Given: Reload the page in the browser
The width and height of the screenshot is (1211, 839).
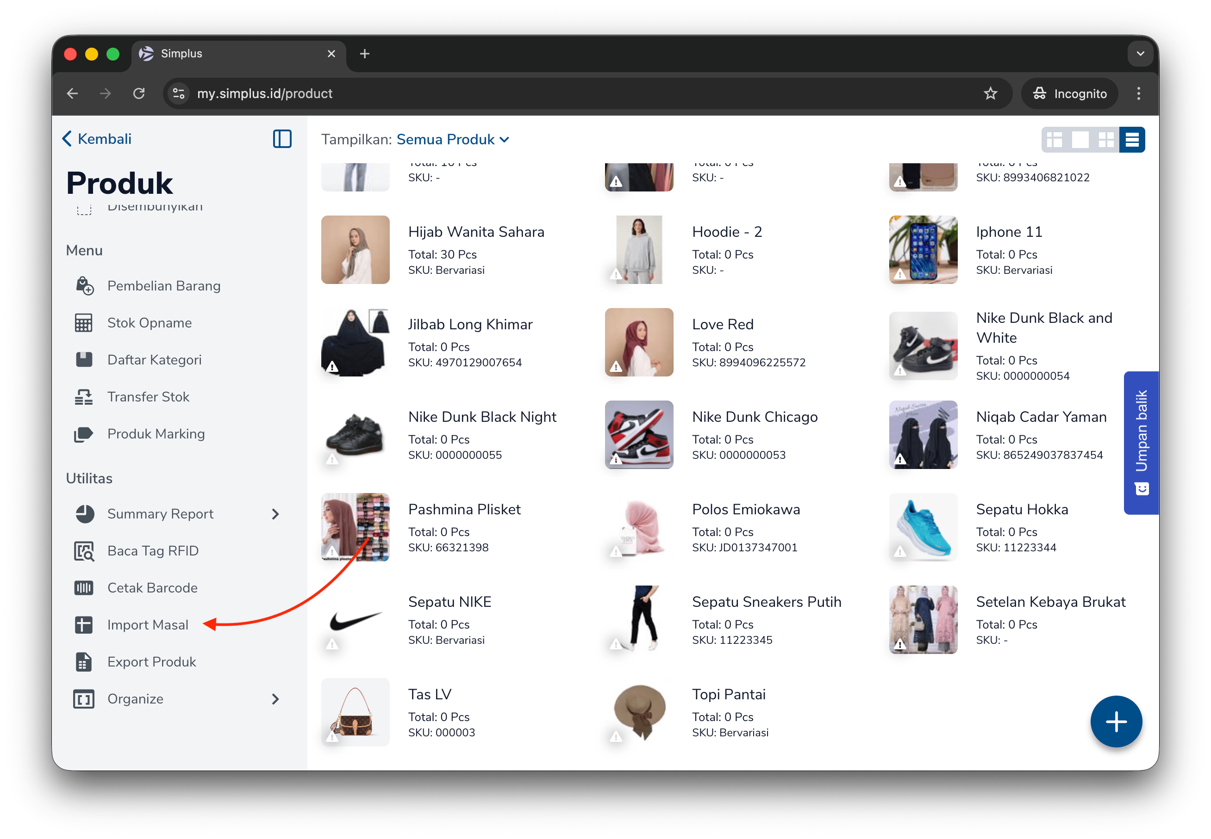Looking at the screenshot, I should click(139, 93).
